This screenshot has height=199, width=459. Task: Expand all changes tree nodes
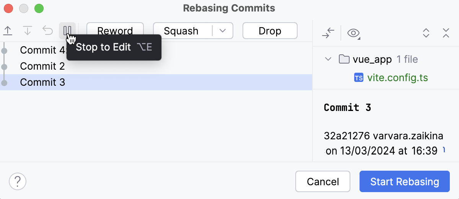[x=426, y=33]
